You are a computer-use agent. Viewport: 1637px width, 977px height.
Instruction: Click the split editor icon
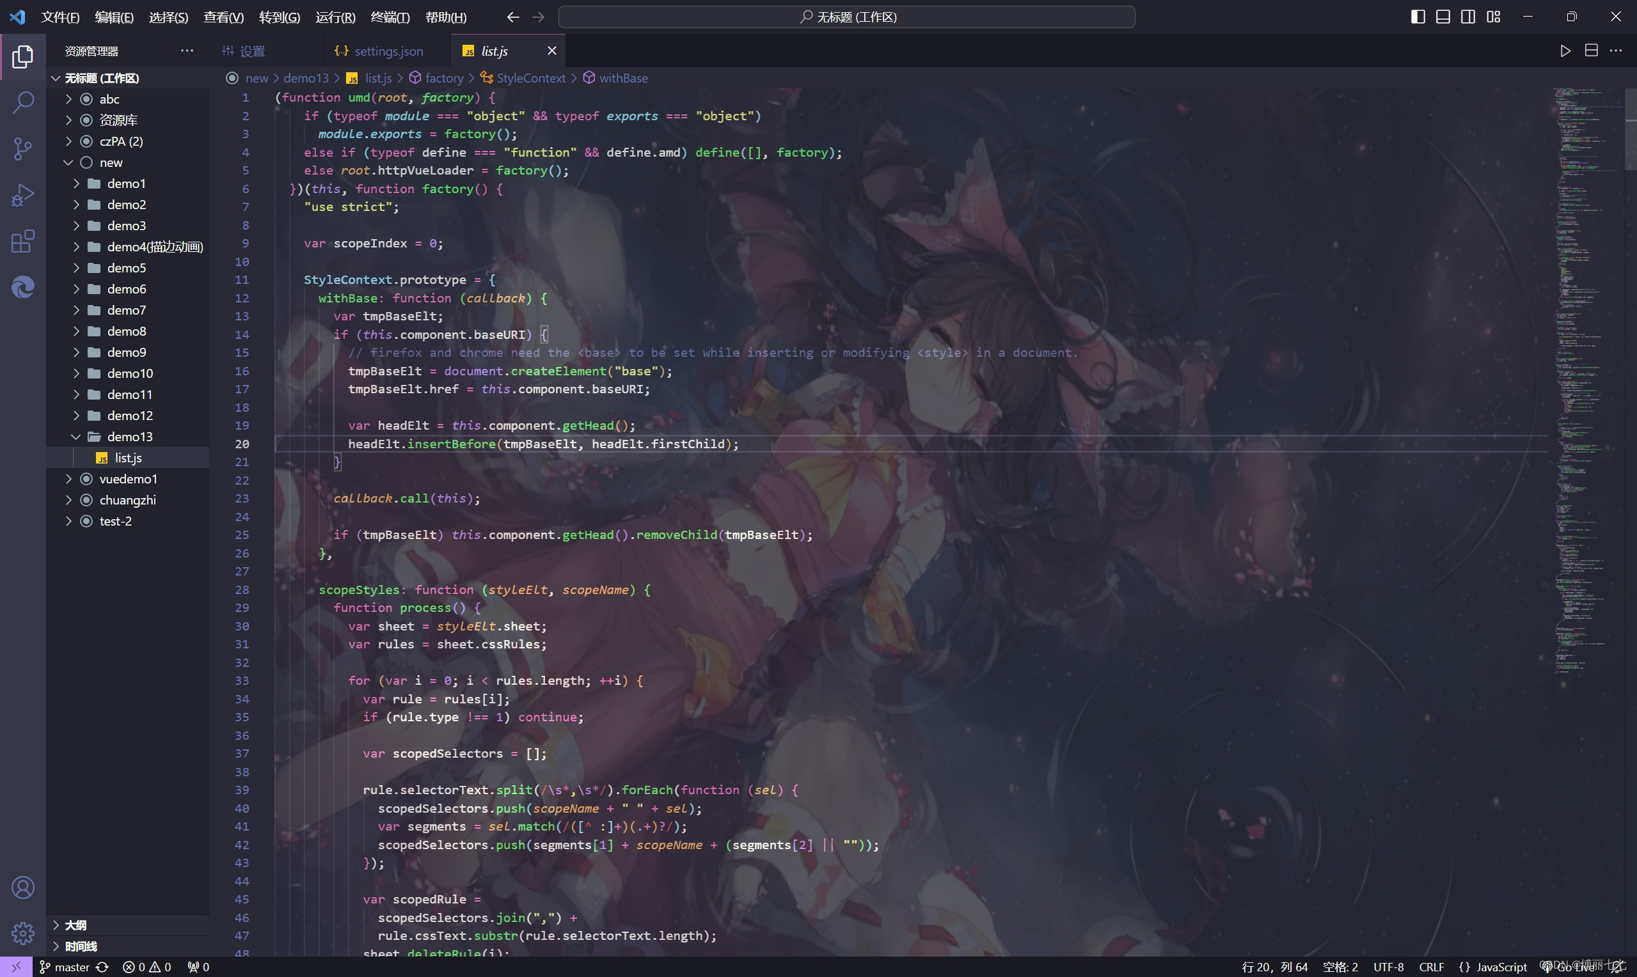[x=1591, y=51]
